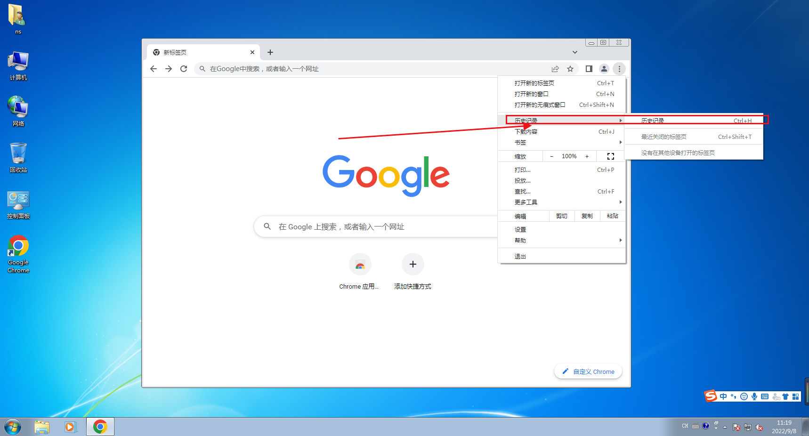The image size is (809, 436).
Task: Click the Google logo
Action: (x=386, y=175)
